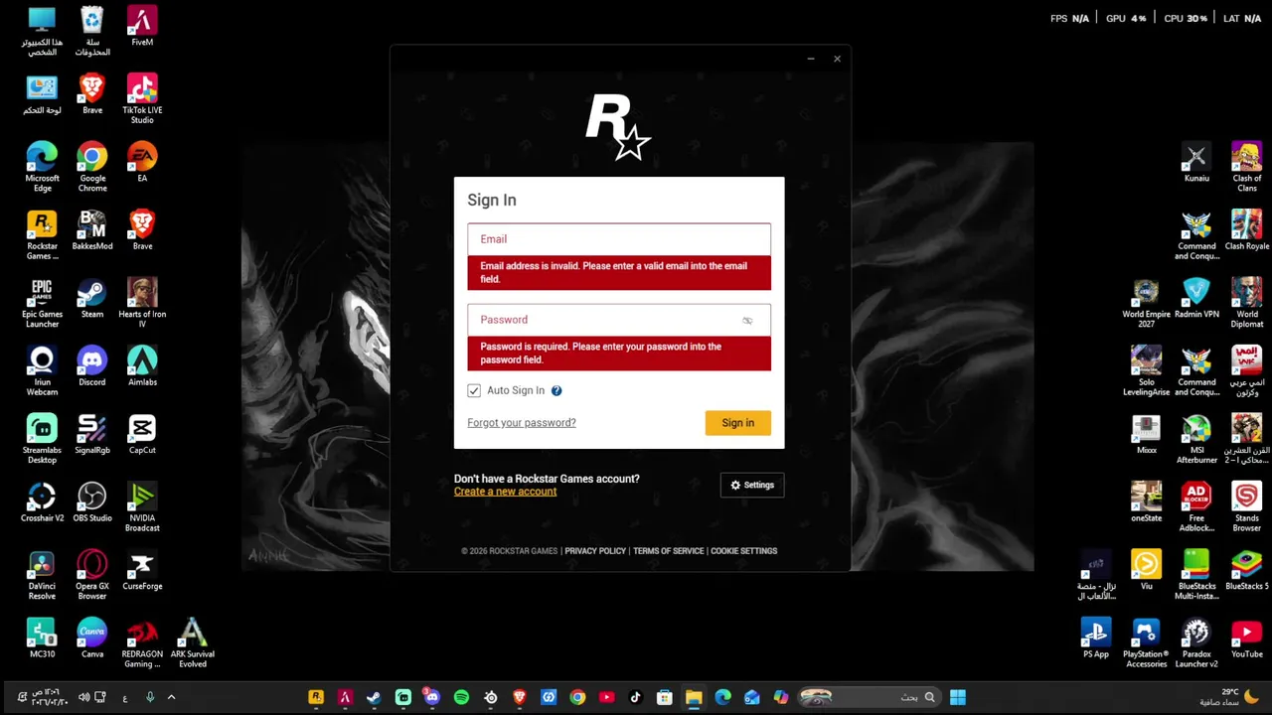
Task: Select EA app desktop icon
Action: pyautogui.click(x=142, y=163)
